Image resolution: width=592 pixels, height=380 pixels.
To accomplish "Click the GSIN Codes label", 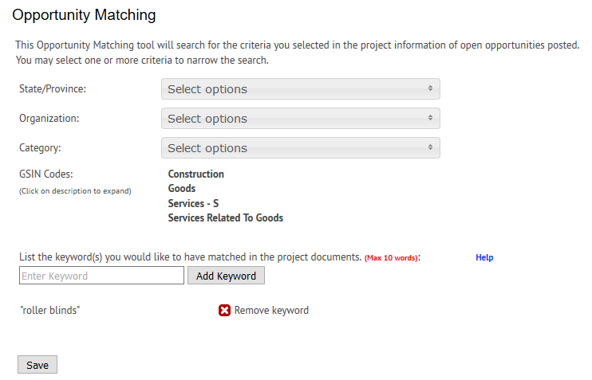I will tap(46, 174).
